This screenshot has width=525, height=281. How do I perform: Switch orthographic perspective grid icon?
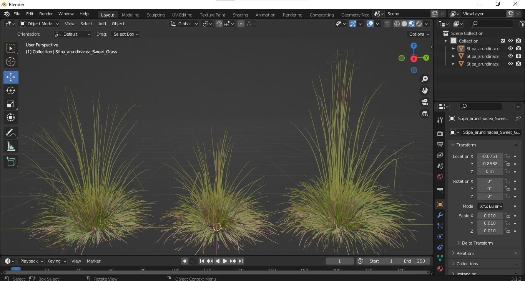425,114
